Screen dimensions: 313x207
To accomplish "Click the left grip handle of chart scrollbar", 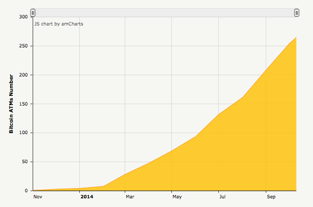I will pos(33,13).
